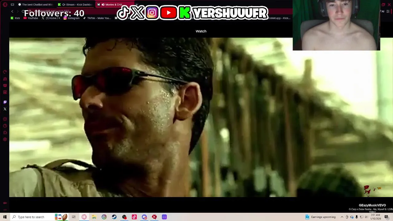Image resolution: width=393 pixels, height=221 pixels.
Task: Select the Movies & Chill tab
Action: tap(114, 5)
